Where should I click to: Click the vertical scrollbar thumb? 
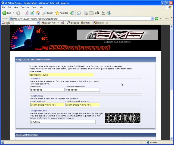(171, 60)
